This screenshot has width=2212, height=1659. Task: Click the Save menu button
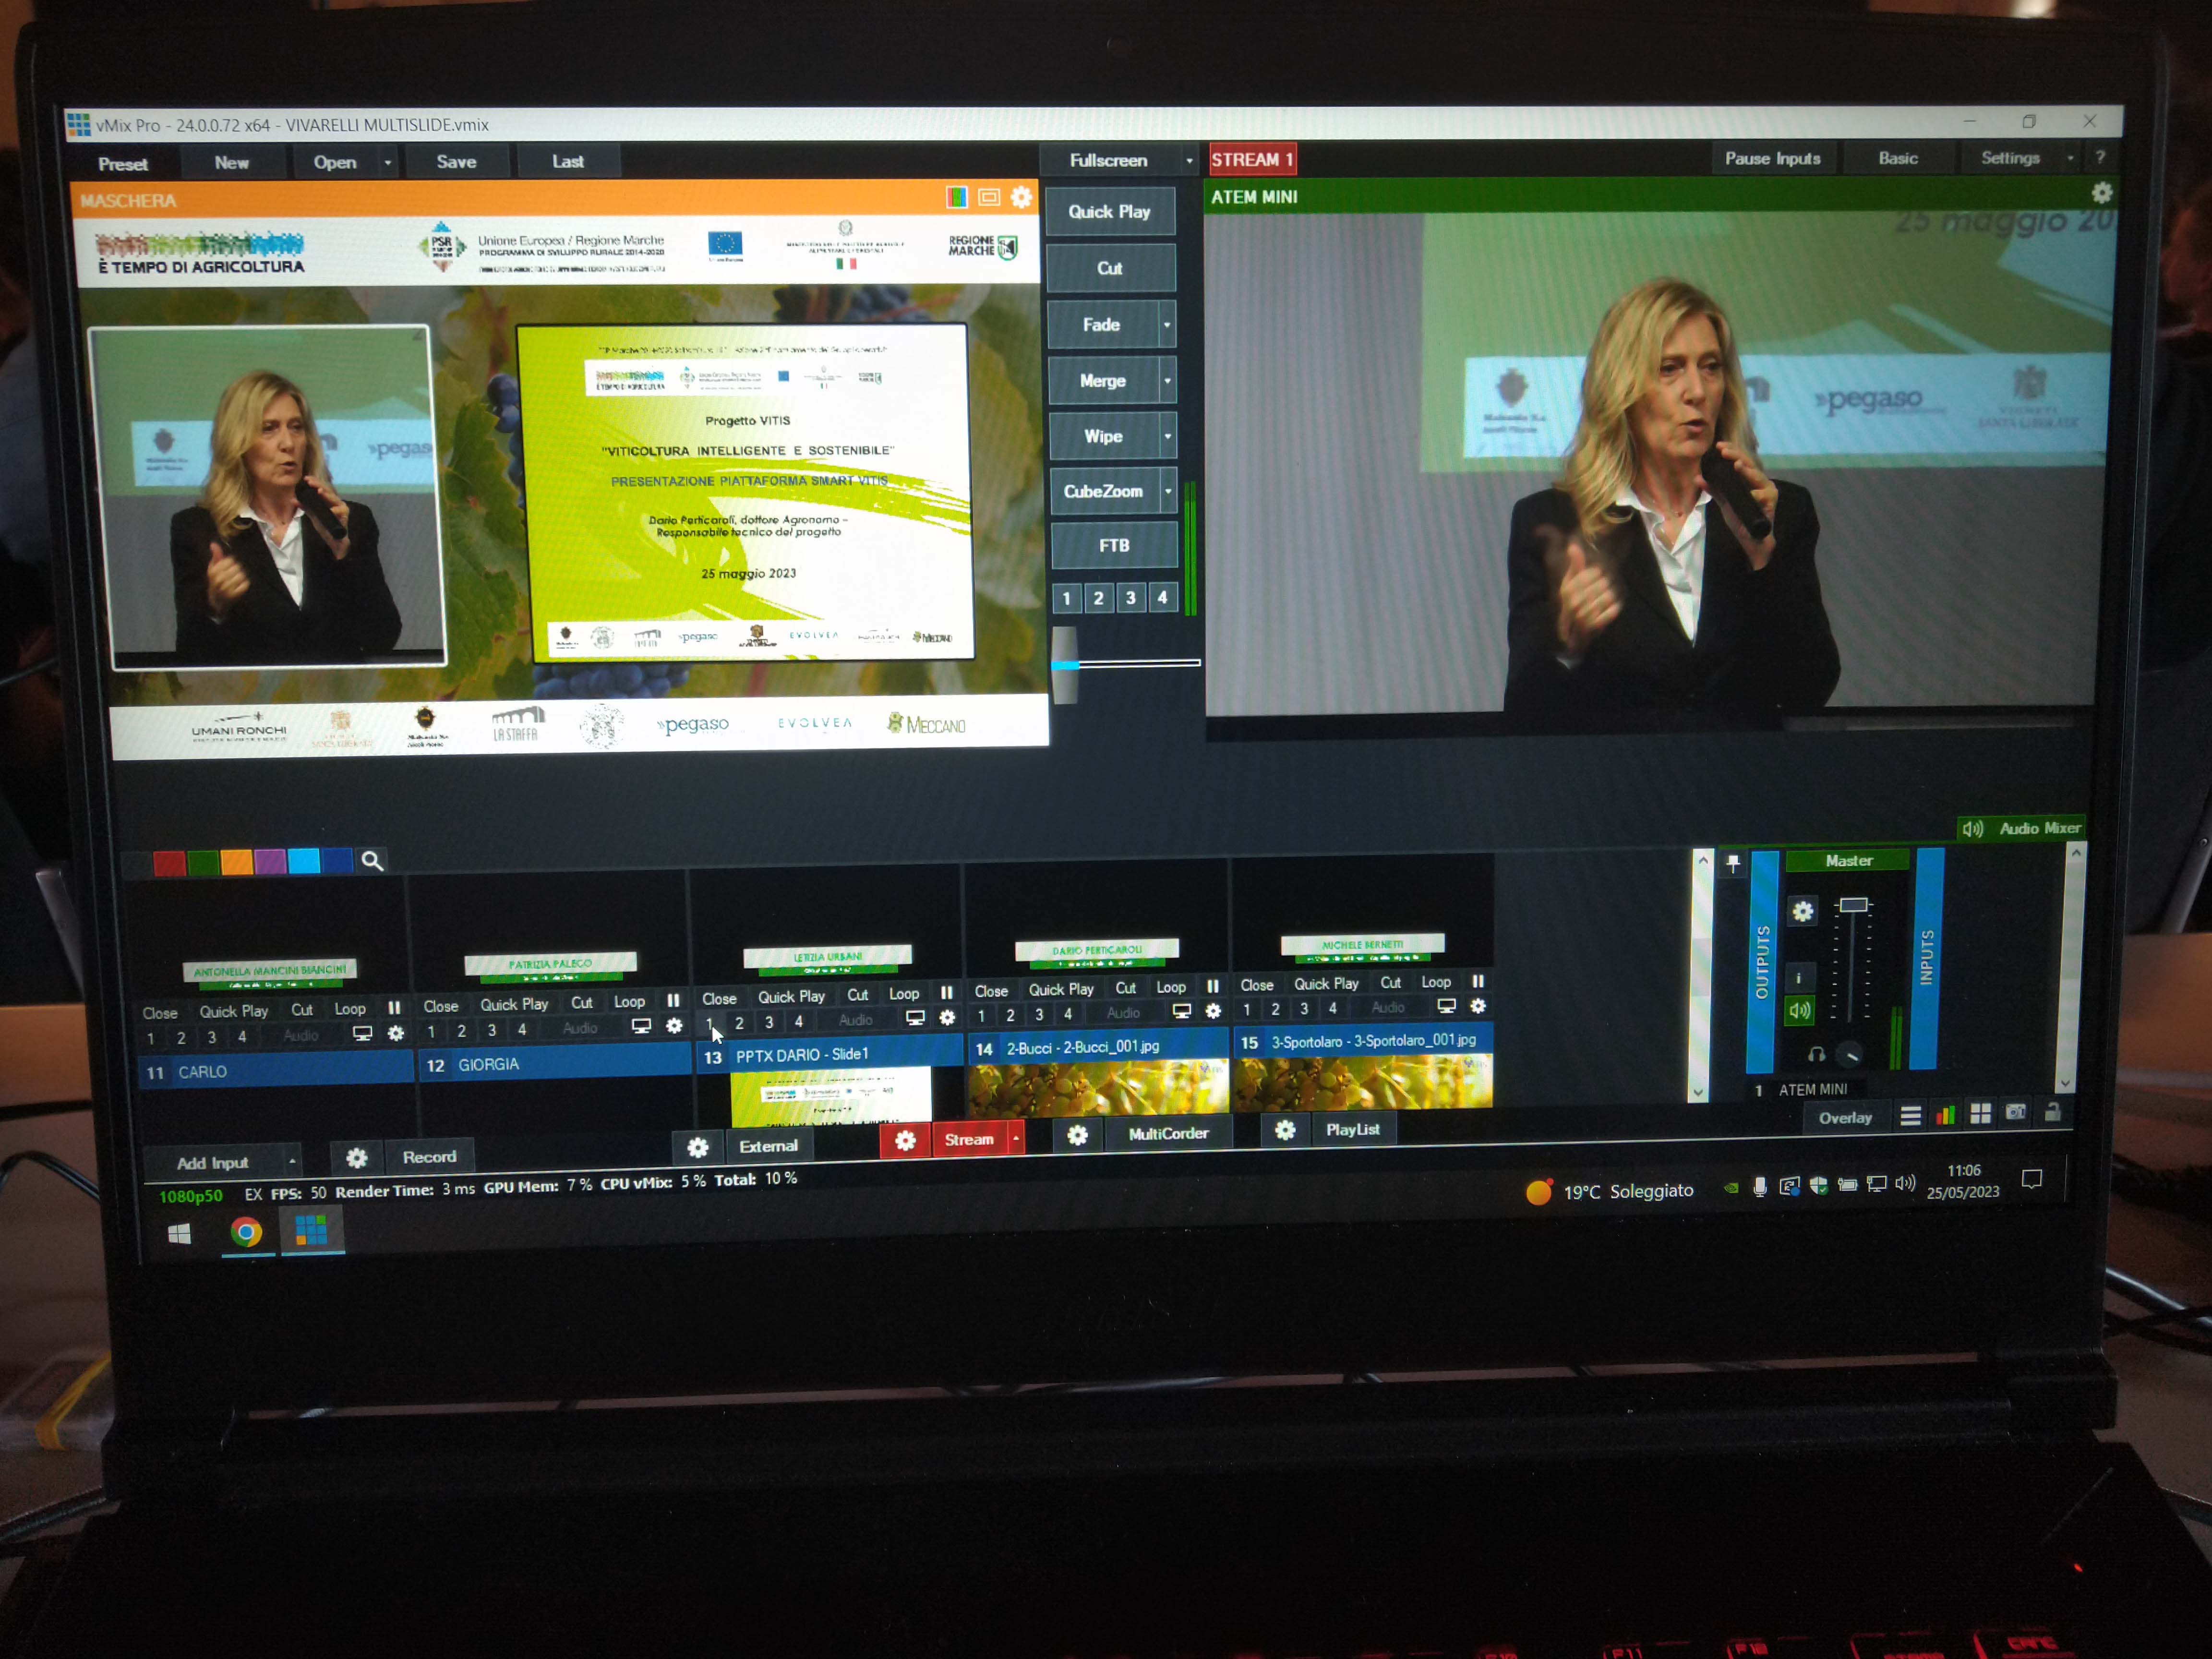click(456, 162)
